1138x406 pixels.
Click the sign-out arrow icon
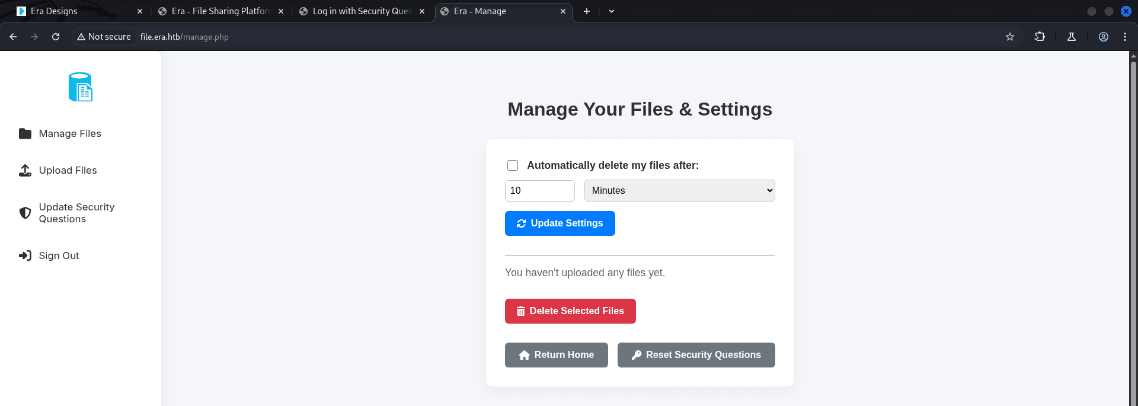pos(25,255)
